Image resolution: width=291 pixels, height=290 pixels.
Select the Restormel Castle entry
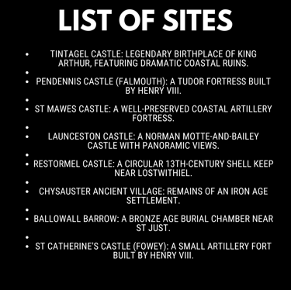(154, 168)
